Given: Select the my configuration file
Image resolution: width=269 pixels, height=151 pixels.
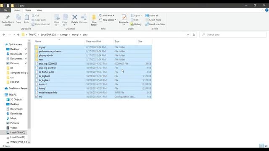Looking at the screenshot, I should tap(93, 97).
